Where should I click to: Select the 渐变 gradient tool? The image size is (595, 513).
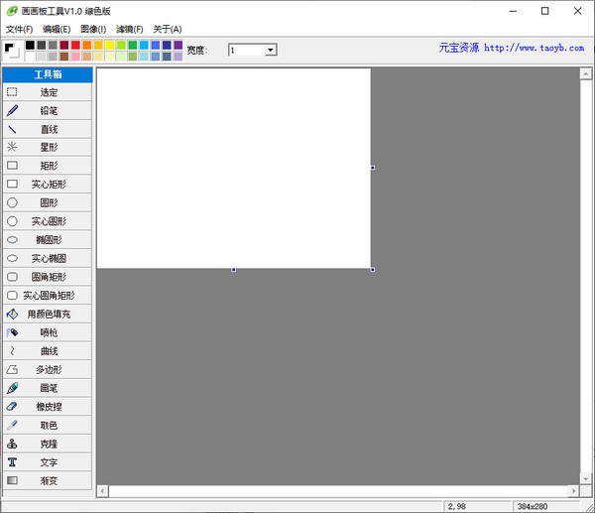point(48,480)
